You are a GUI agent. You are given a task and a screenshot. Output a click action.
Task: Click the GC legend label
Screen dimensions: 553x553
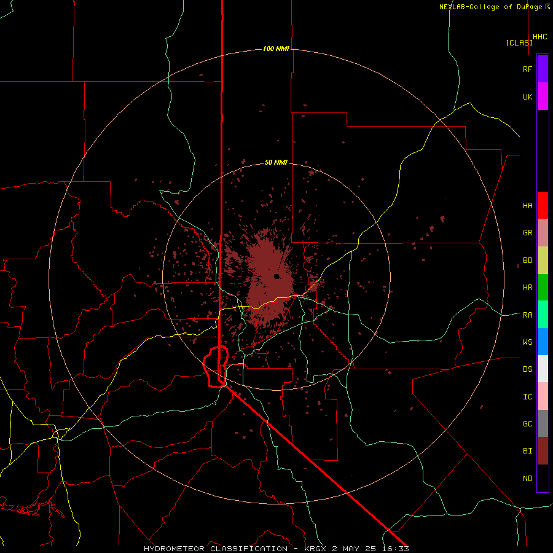click(527, 423)
